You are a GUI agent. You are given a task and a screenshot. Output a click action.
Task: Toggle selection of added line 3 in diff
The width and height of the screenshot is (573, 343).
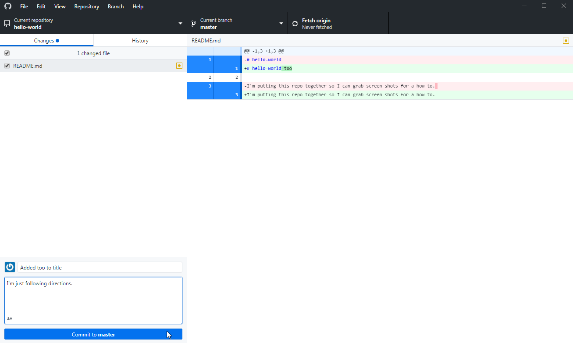[x=214, y=94]
